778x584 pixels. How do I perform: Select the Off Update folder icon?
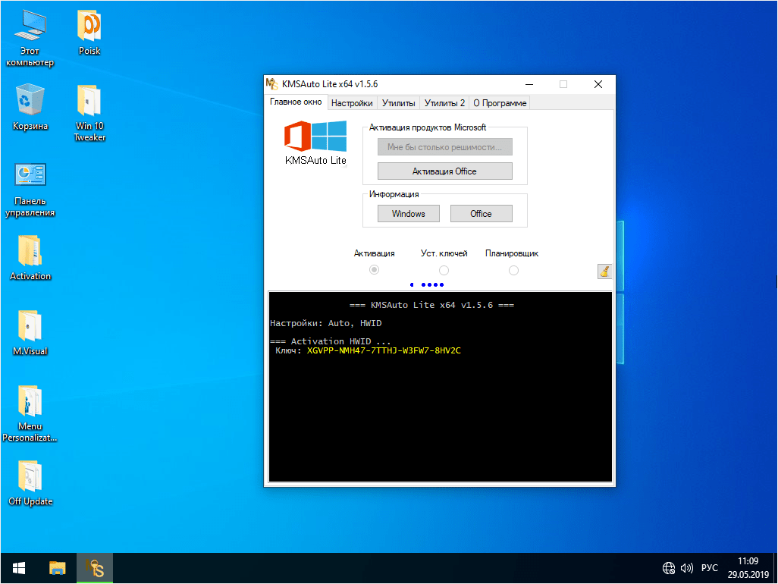(x=30, y=483)
